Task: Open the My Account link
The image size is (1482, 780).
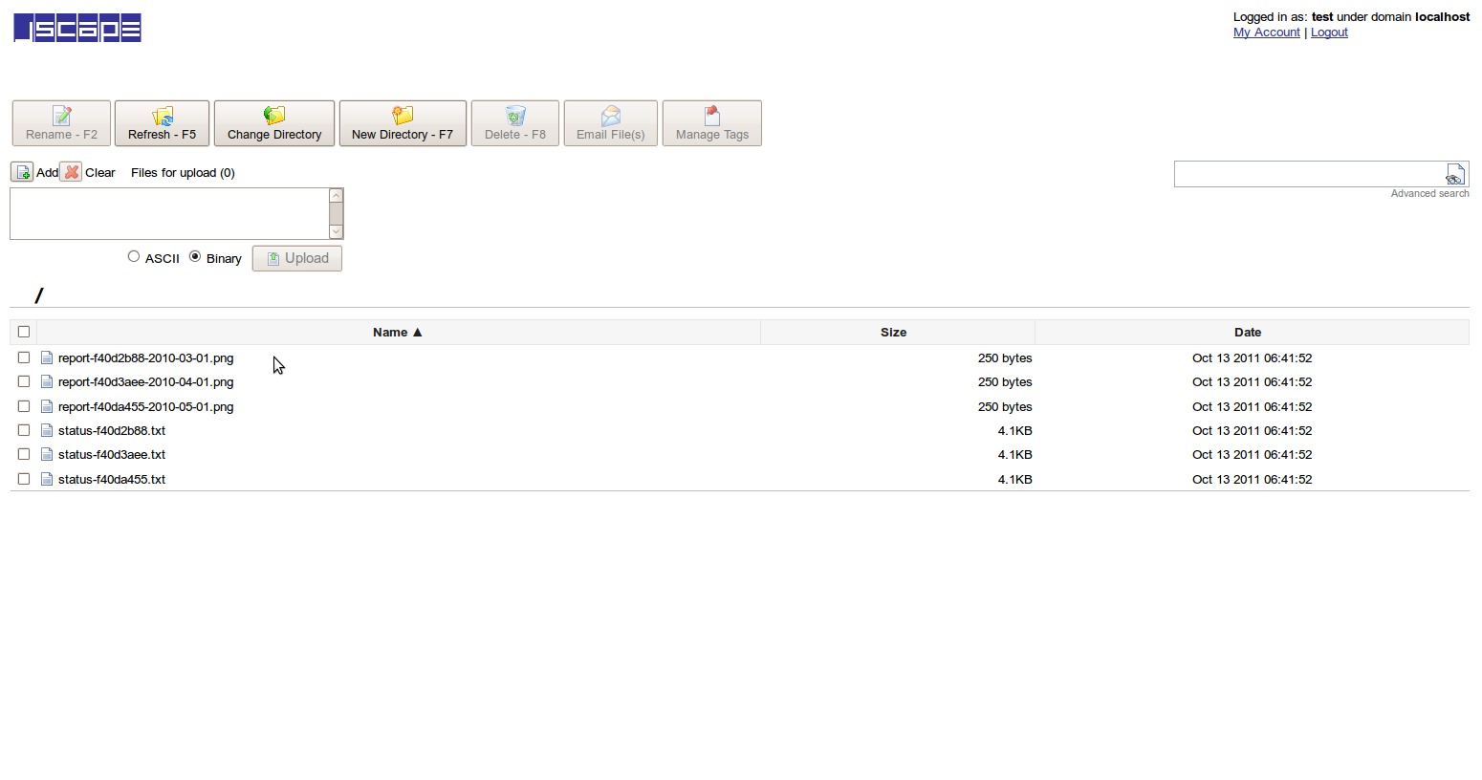Action: (1266, 32)
